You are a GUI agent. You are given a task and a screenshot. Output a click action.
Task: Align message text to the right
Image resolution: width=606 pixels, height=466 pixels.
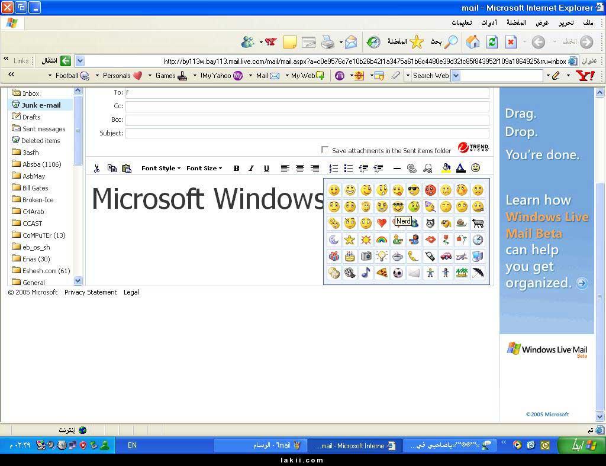point(315,169)
